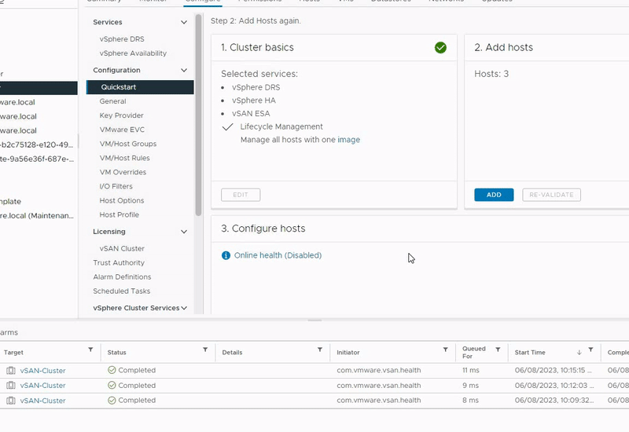Click cluster icon in 10:15:15 task row
Viewport: 629px width, 432px height.
coord(11,371)
